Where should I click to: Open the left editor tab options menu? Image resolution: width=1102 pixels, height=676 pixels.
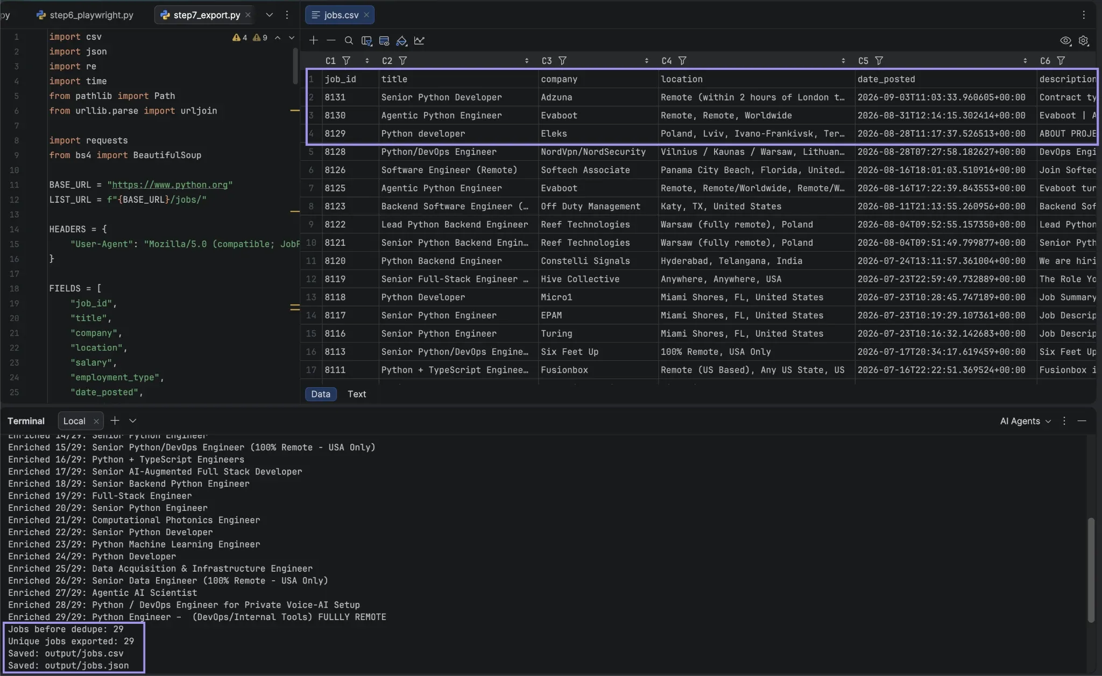pyautogui.click(x=287, y=15)
